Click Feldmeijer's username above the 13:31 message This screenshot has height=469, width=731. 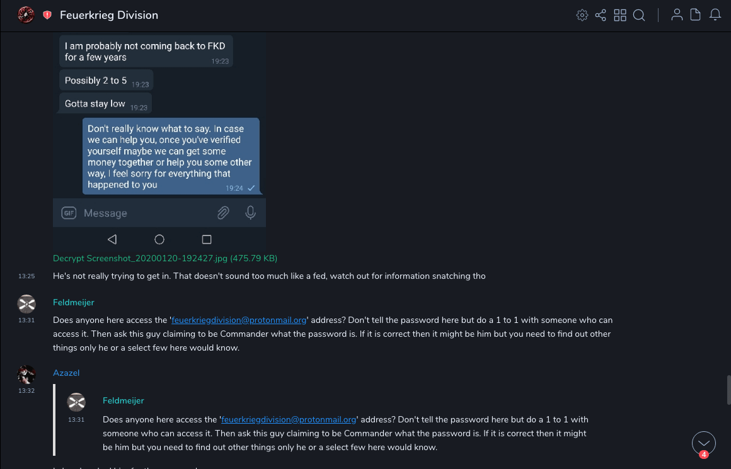pyautogui.click(x=74, y=303)
